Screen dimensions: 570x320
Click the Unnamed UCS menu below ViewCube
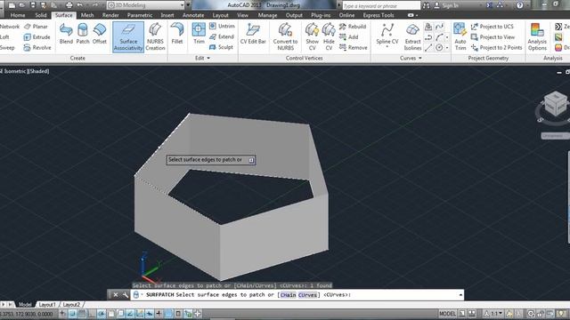pyautogui.click(x=555, y=136)
